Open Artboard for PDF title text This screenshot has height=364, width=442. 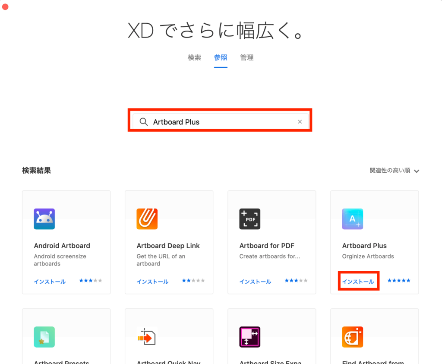coord(267,246)
